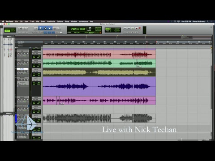215x161 pixels.
Task: Open the main counter format dropdown arrow
Action: (x=86, y=29)
